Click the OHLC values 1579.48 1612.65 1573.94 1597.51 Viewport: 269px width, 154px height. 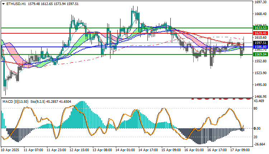tap(53, 4)
